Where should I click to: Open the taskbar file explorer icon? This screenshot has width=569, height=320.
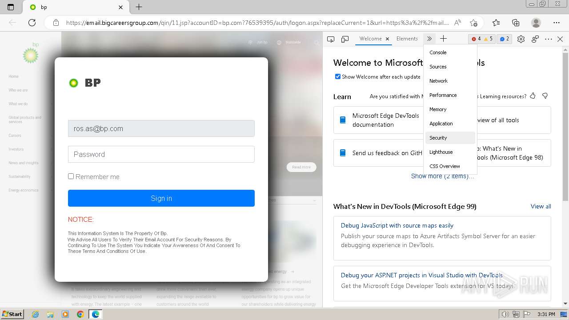click(x=50, y=314)
